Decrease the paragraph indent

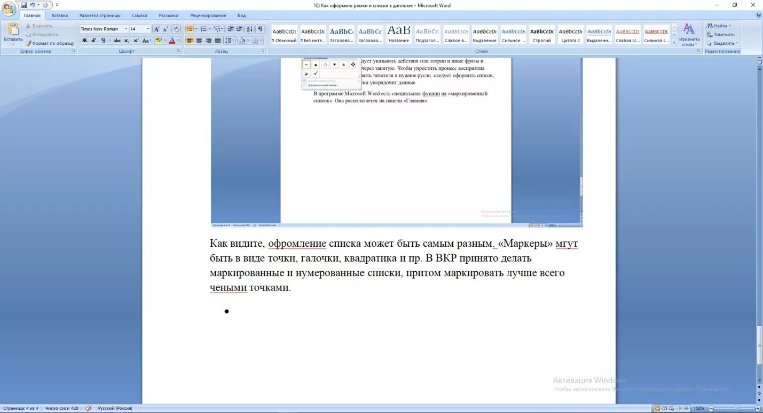(x=231, y=29)
